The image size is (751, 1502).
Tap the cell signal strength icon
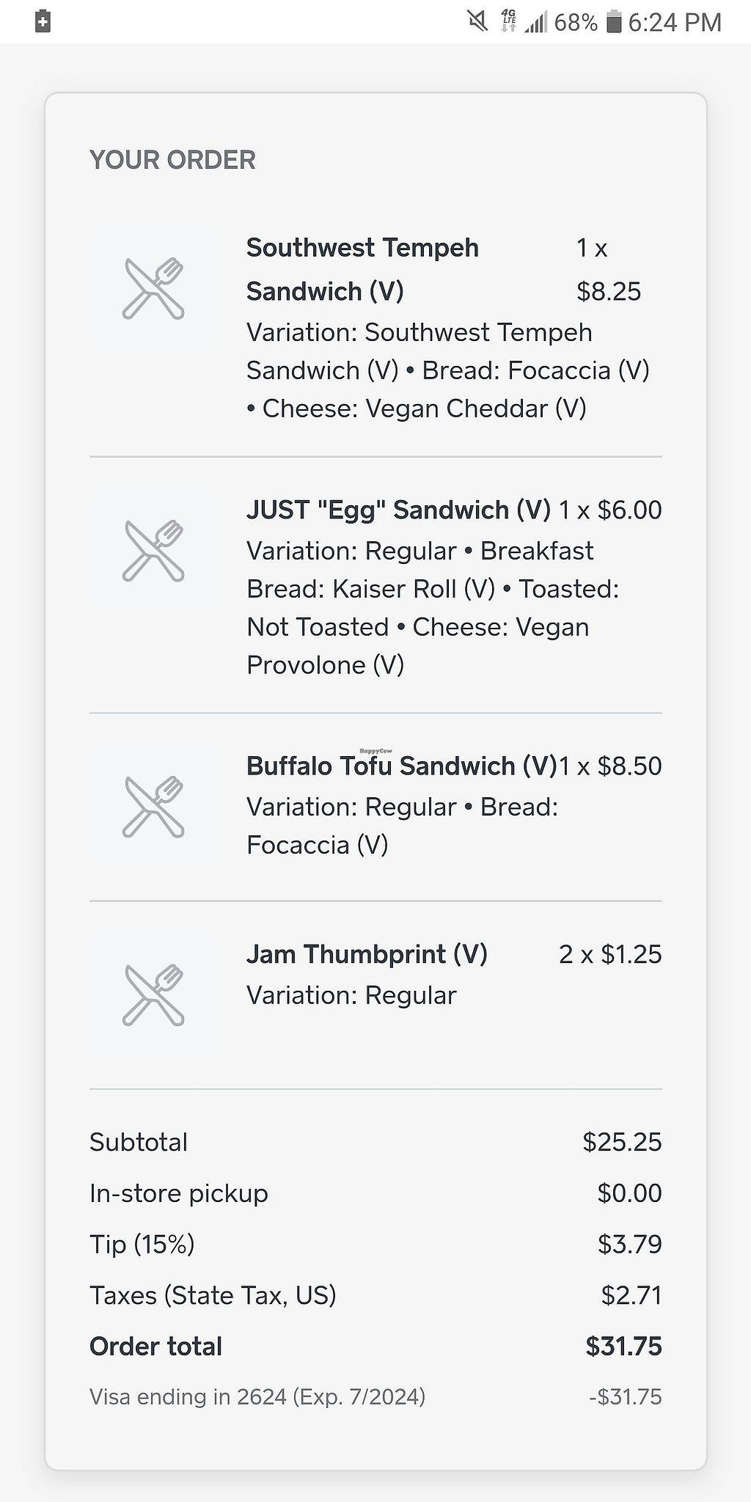[536, 23]
